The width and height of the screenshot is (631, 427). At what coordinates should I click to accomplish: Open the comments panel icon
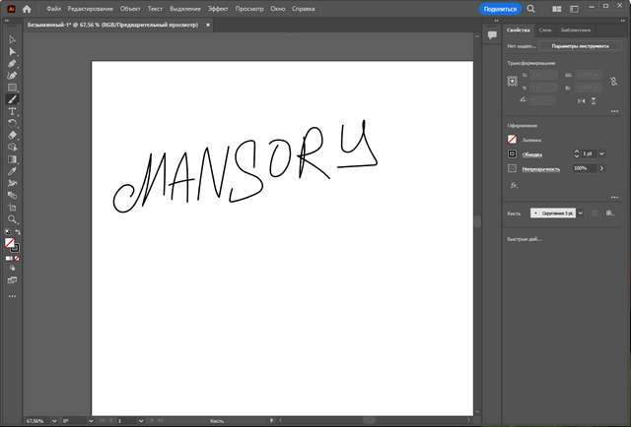(x=491, y=34)
